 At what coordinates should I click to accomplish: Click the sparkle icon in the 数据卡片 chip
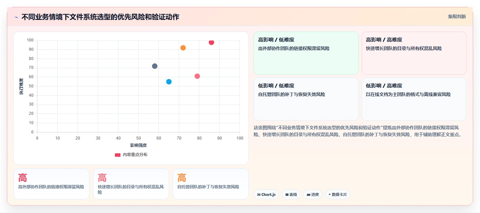point(330,194)
